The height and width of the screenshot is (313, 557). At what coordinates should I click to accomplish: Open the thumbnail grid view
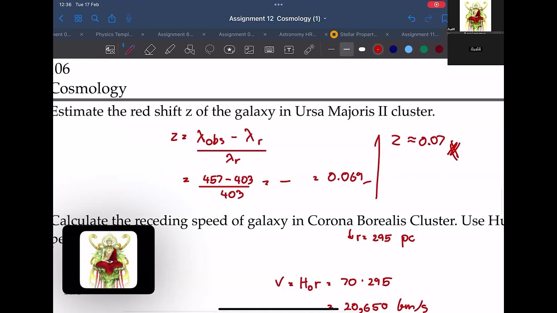tap(78, 18)
